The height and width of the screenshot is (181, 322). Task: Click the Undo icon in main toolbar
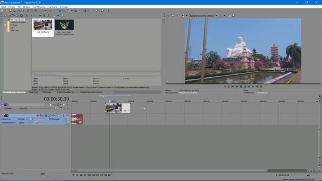pos(42,11)
